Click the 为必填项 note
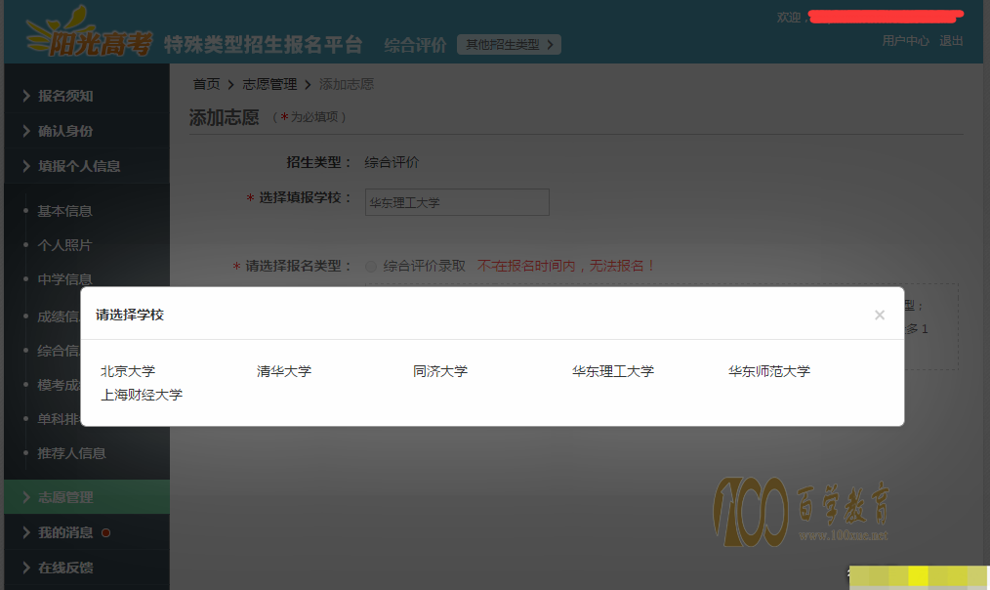990x590 pixels. 309,117
